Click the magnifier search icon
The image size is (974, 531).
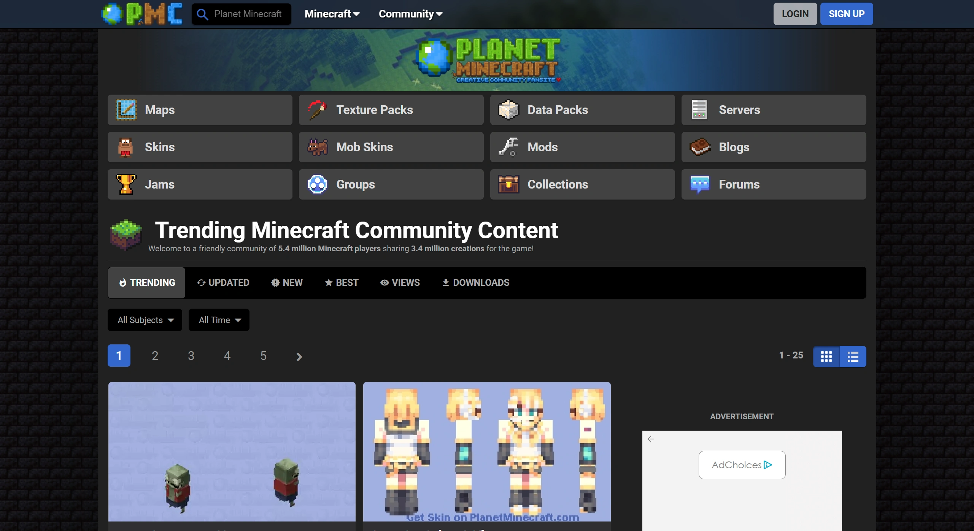pyautogui.click(x=202, y=14)
